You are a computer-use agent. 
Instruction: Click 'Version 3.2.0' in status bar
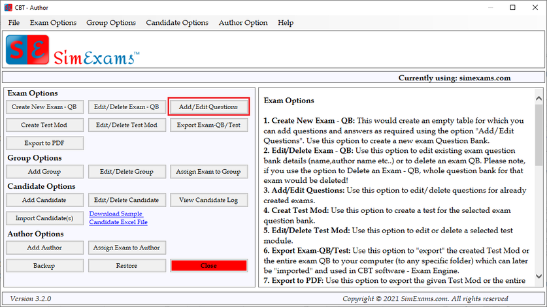coord(31,299)
